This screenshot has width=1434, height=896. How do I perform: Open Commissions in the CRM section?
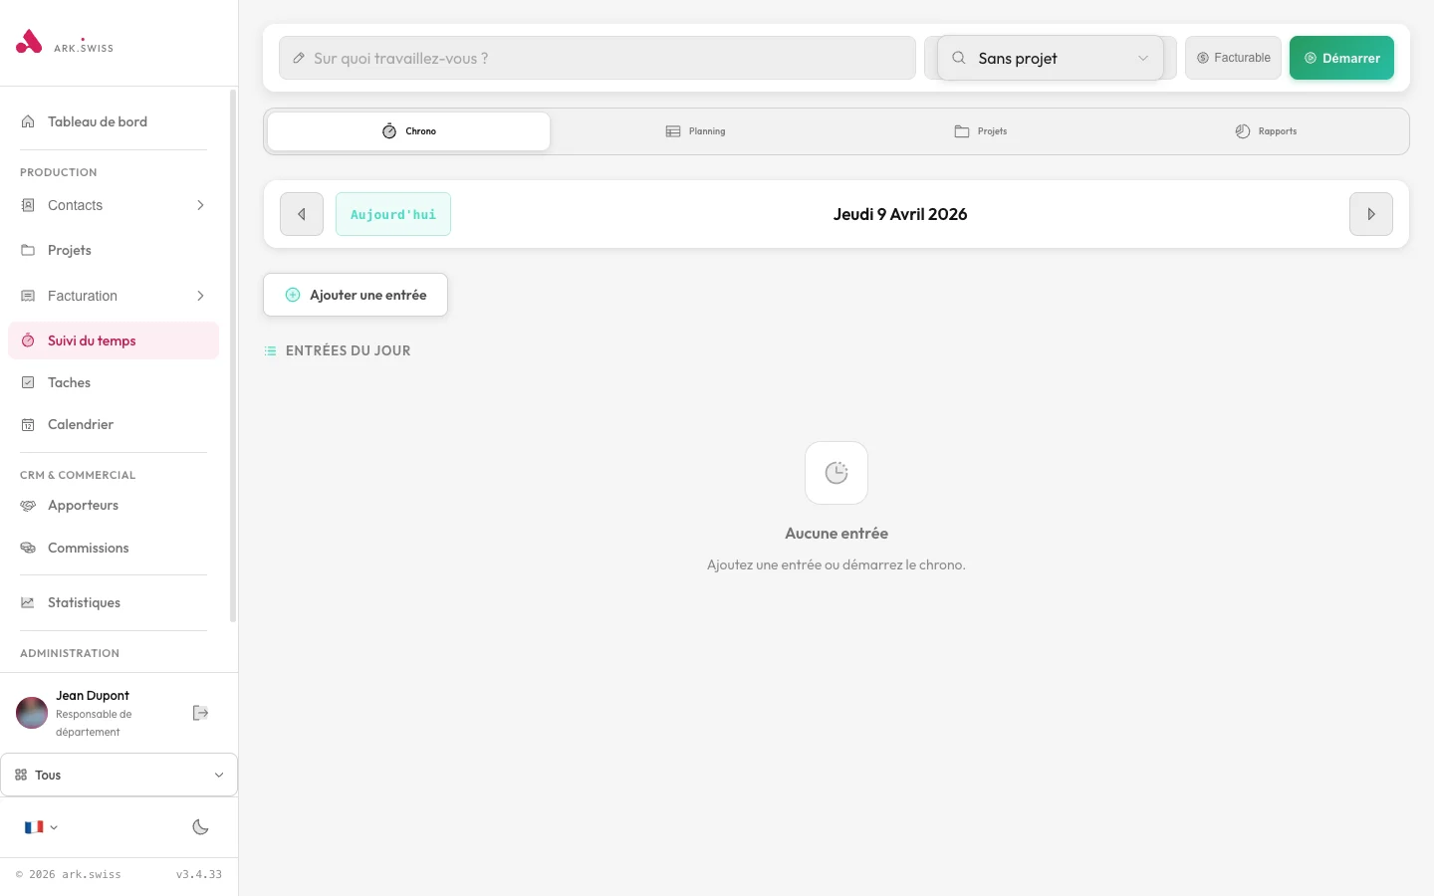tap(88, 548)
